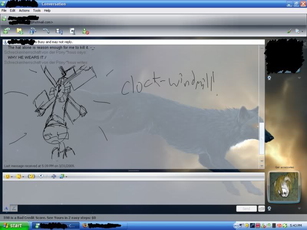Click the invite contact to conversation icon
The width and height of the screenshot is (307, 230).
[x=7, y=31]
